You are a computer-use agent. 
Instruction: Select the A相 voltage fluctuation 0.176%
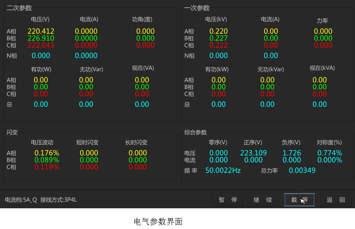point(46,153)
